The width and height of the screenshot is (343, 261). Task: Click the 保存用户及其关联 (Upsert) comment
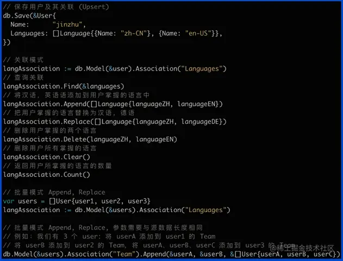pyautogui.click(x=61, y=7)
